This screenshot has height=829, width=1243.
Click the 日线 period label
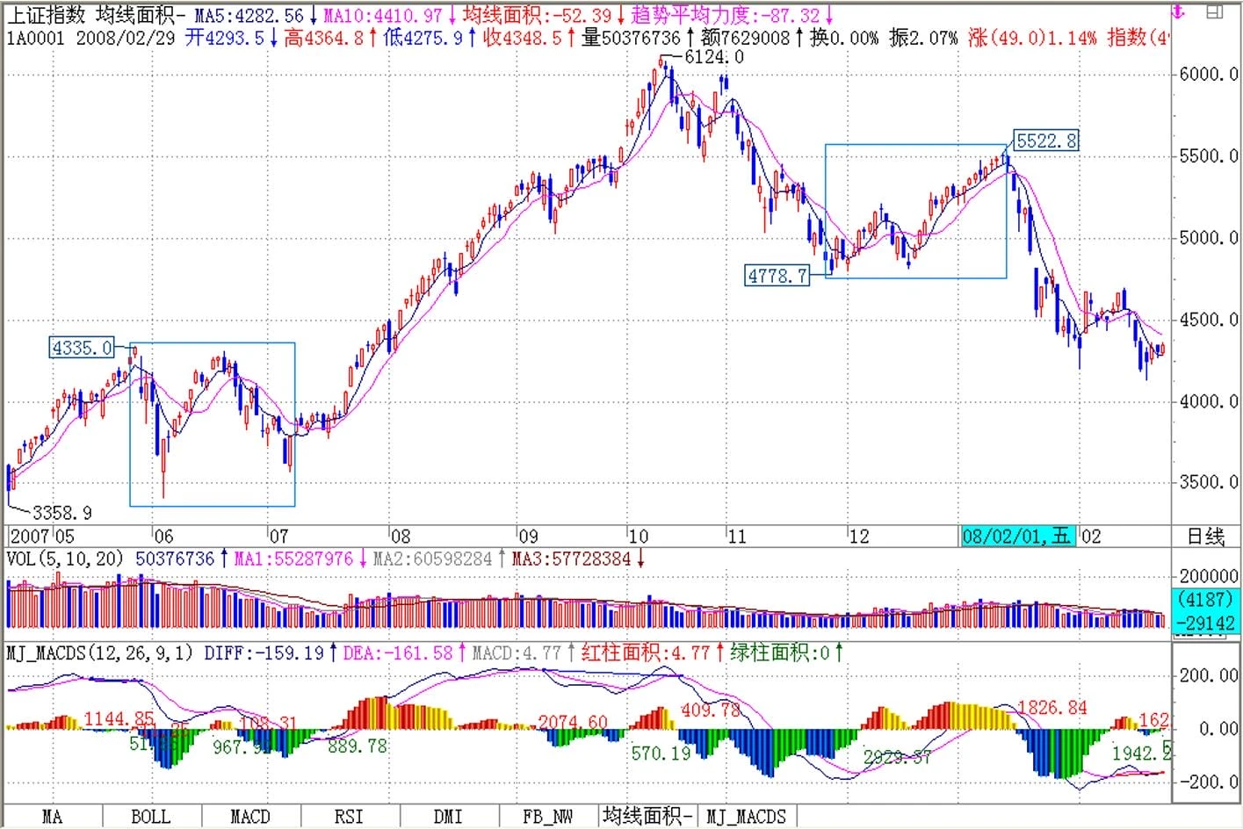[1205, 537]
